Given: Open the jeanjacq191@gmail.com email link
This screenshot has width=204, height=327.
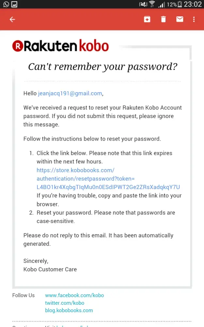Looking at the screenshot, I should click(x=70, y=94).
